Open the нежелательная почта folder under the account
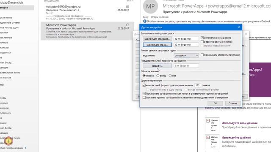This screenshot has height=152, width=271. click(10, 73)
